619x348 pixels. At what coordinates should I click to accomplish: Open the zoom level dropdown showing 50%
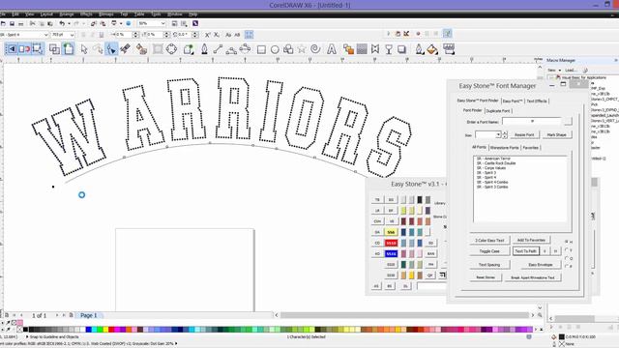tap(163, 23)
